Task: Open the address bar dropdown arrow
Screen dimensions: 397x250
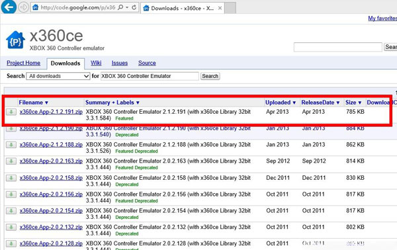Action: pos(127,7)
